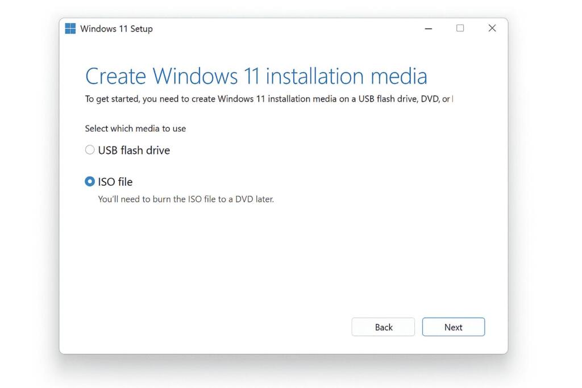Confirm media choice with Next

(x=453, y=327)
